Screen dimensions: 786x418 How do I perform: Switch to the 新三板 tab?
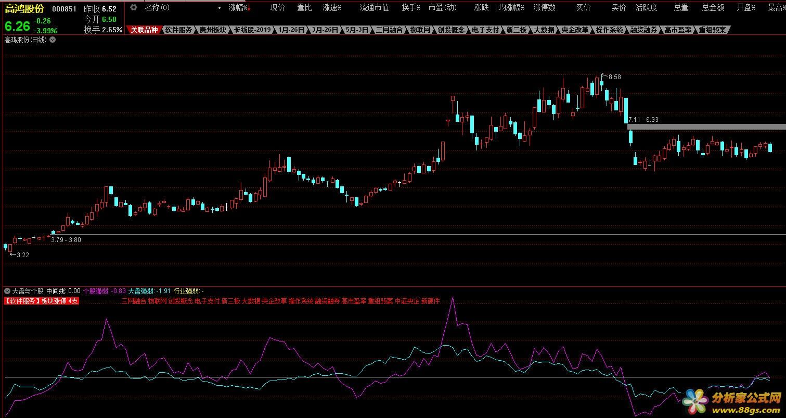(x=517, y=30)
